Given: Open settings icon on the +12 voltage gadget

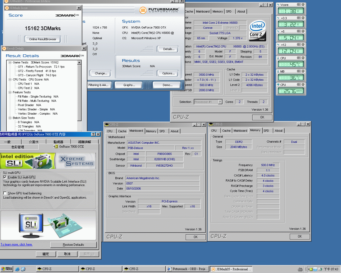Looking at the screenshot, I should tap(299, 45).
